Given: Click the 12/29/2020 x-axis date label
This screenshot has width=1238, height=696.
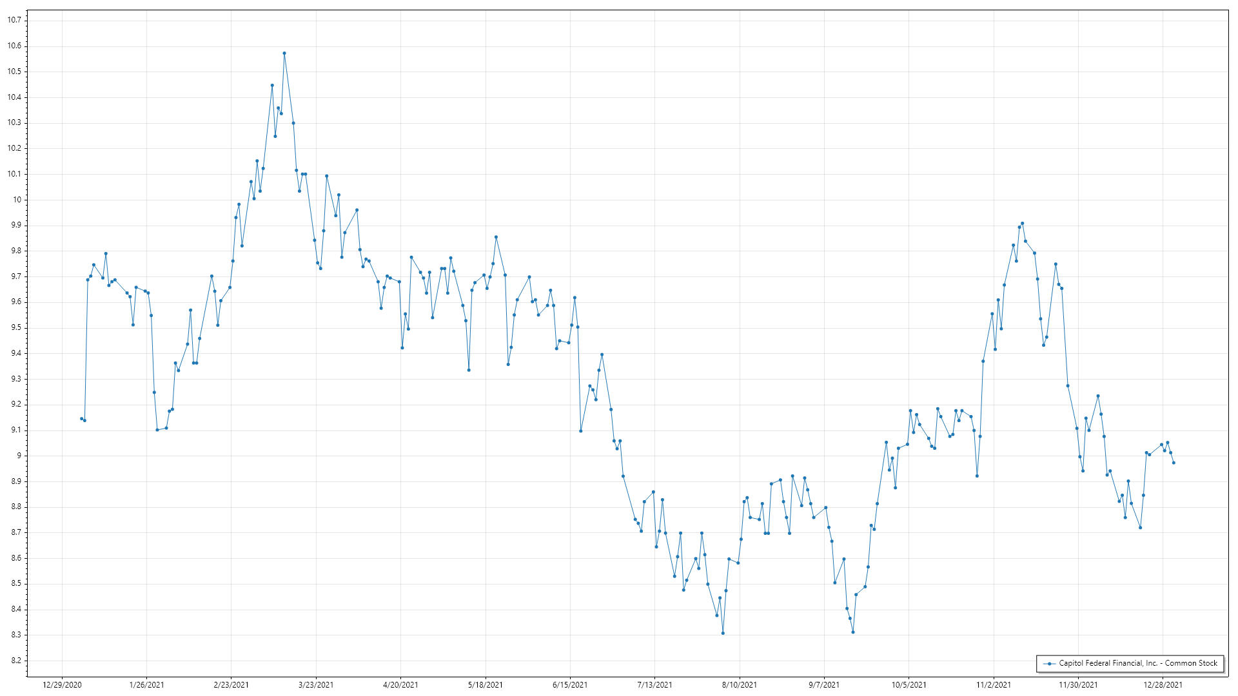Looking at the screenshot, I should coord(62,685).
